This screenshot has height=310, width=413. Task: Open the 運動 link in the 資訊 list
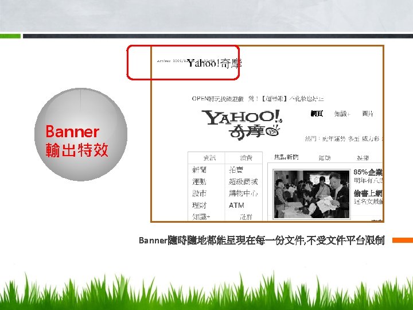tap(199, 181)
